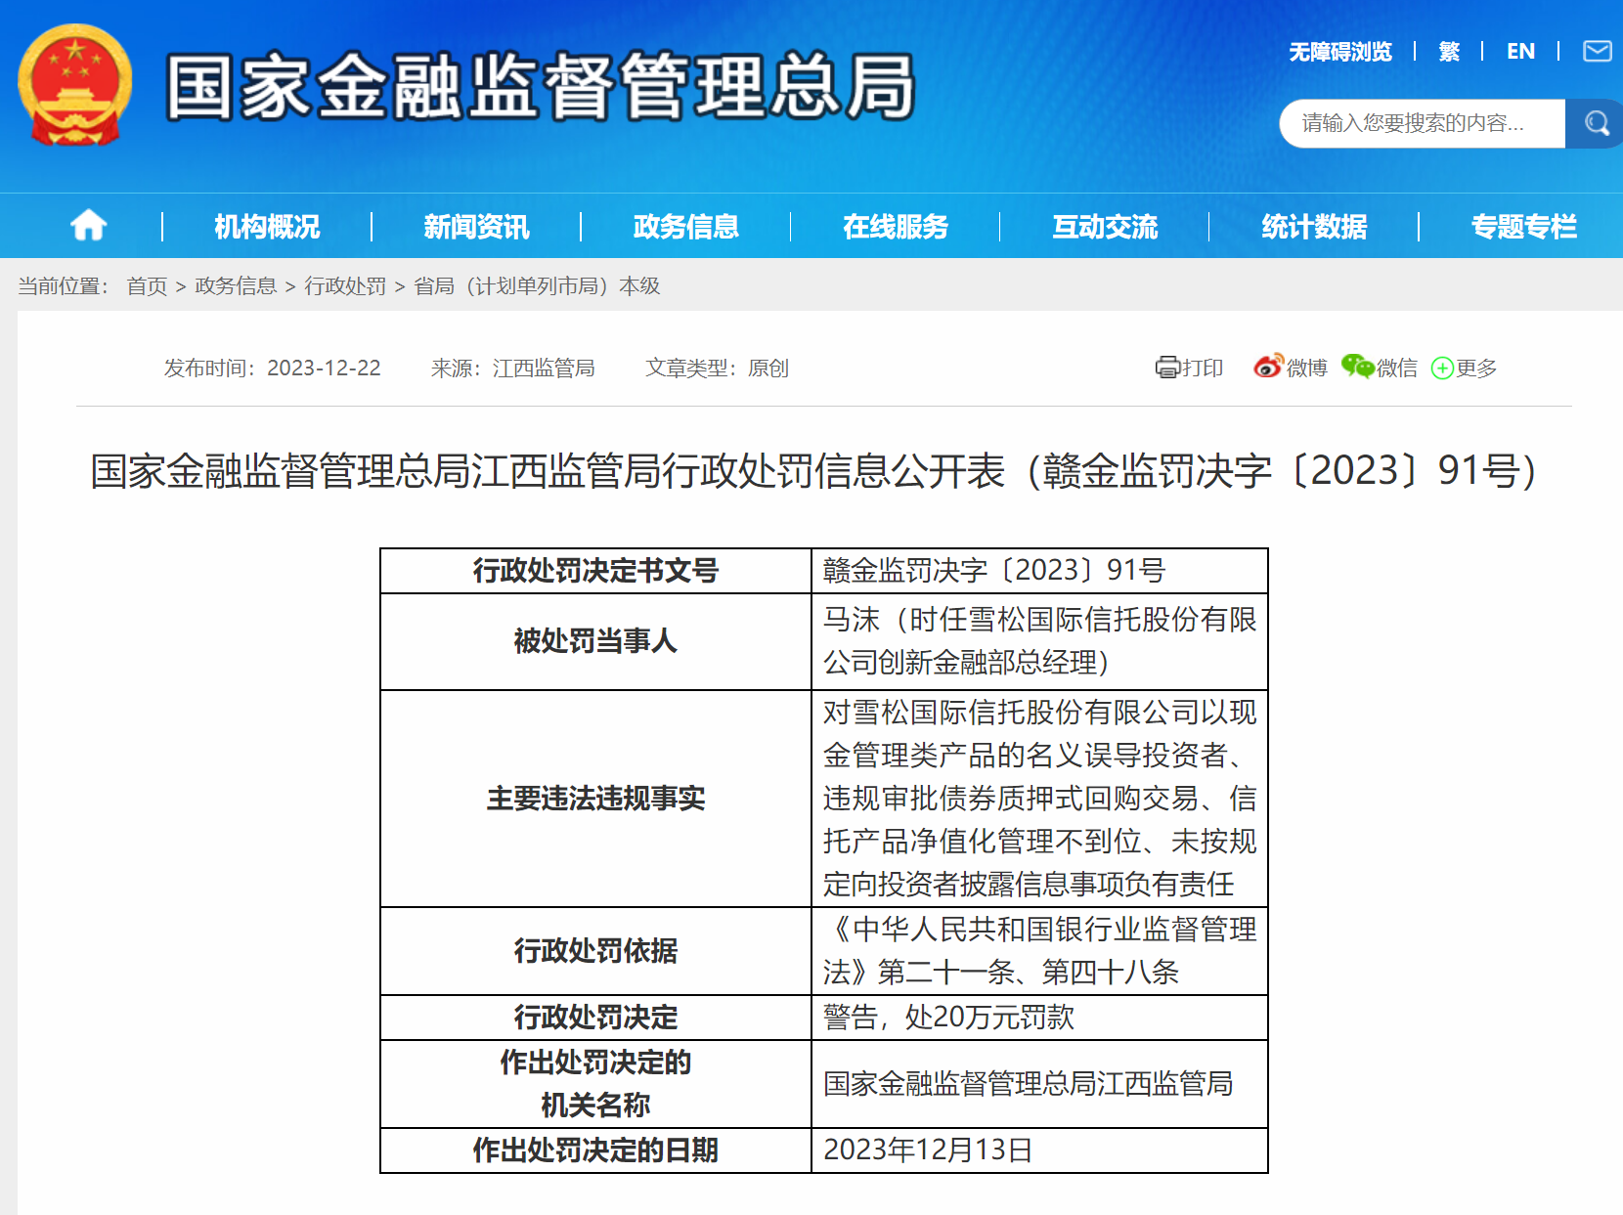1623x1215 pixels.
Task: Click the cell 警告，处20万元罚款
Action: (1039, 1018)
